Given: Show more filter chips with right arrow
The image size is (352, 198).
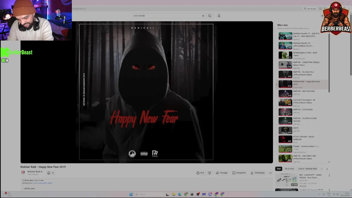Looking at the screenshot, I should tap(327, 169).
